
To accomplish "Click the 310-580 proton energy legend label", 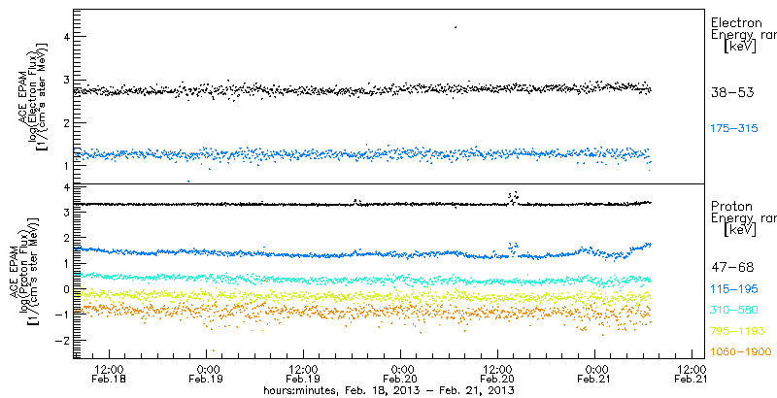I will pyautogui.click(x=734, y=311).
